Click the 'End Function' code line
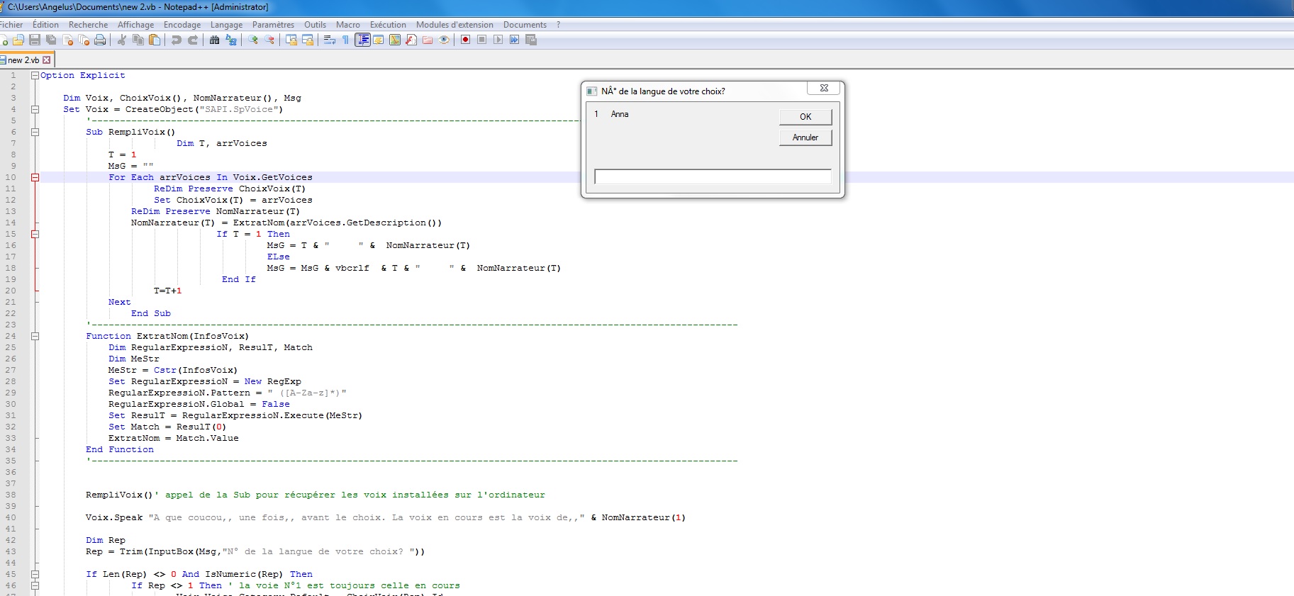Screen dimensions: 1294x596 point(120,449)
